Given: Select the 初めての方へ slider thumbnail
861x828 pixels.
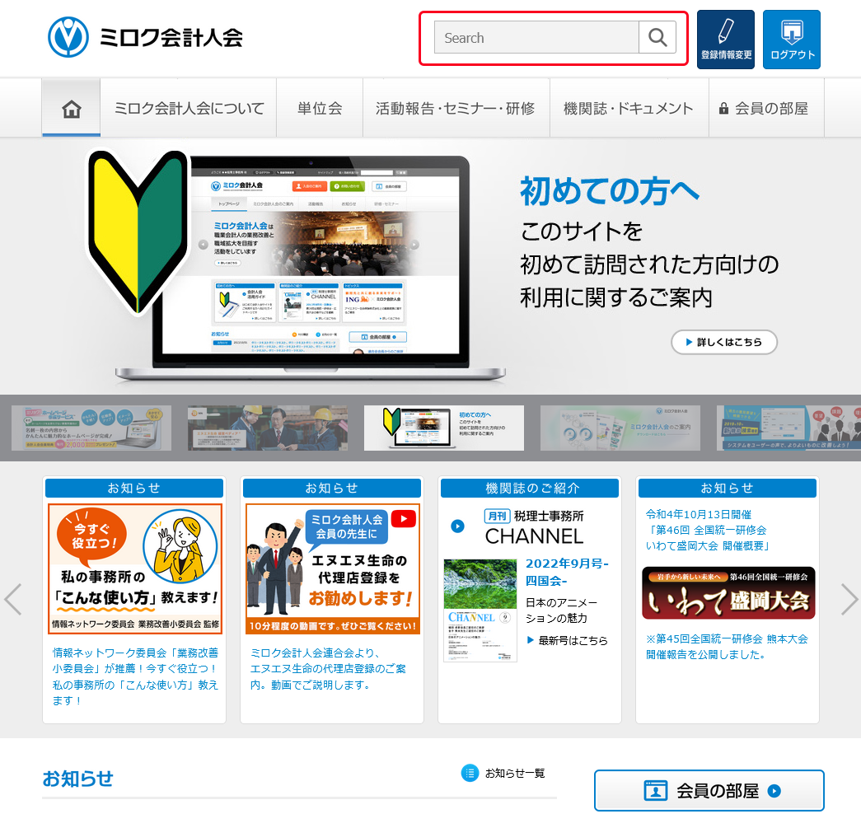Looking at the screenshot, I should [x=443, y=428].
